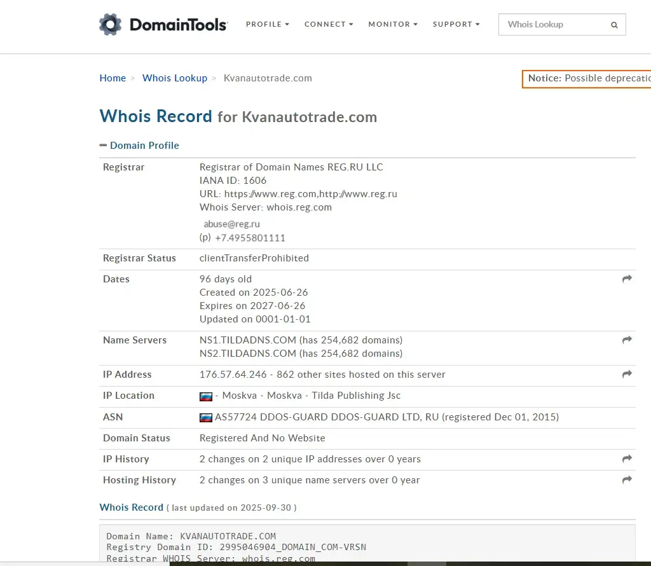Click 'Expires on 2027-06-26' date text
The height and width of the screenshot is (566, 651).
[252, 306]
